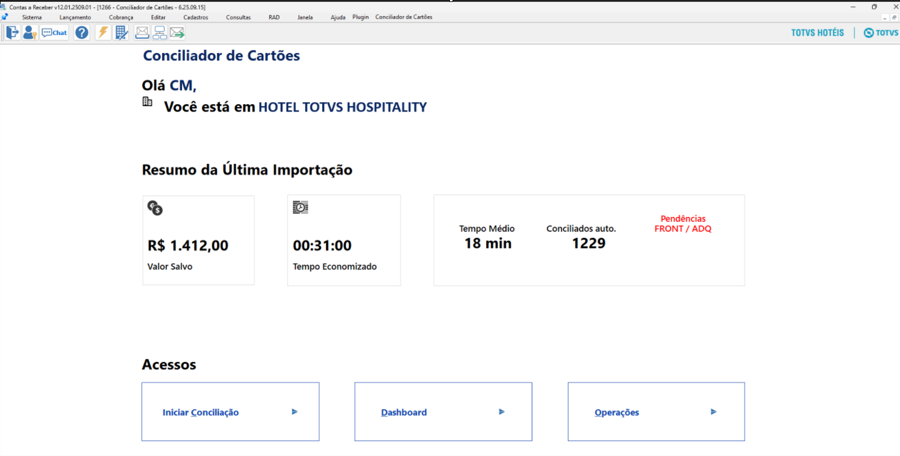This screenshot has height=456, width=900.
Task: Click the blue pin icon beside Sistema
Action: (x=5, y=17)
